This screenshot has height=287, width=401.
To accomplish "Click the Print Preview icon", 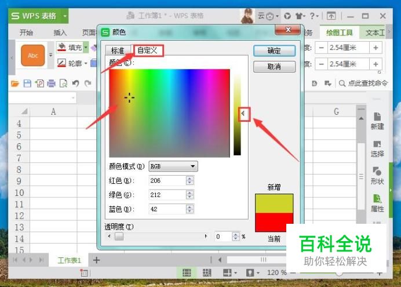I will point(63,83).
